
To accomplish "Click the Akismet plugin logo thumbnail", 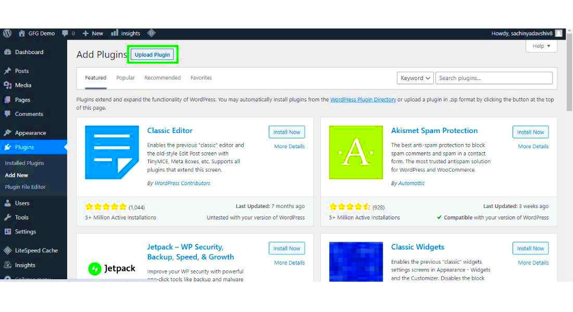I will point(356,152).
